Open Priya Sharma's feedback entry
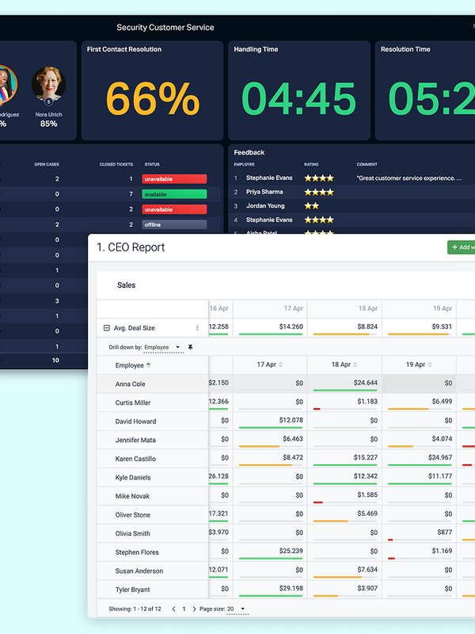475x634 pixels. click(264, 192)
